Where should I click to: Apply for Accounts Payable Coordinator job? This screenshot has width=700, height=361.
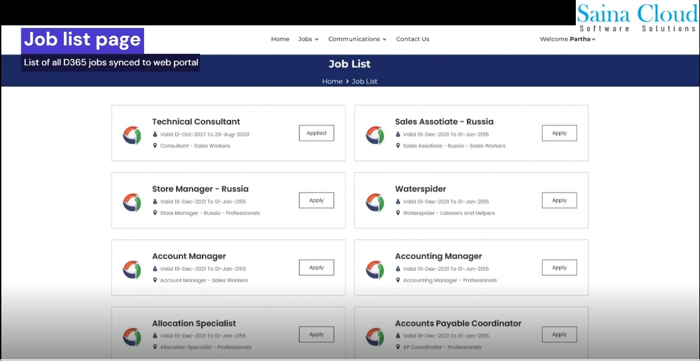click(x=559, y=334)
